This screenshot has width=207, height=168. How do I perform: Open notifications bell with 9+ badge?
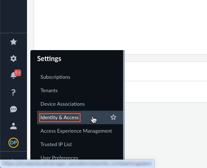13,75
